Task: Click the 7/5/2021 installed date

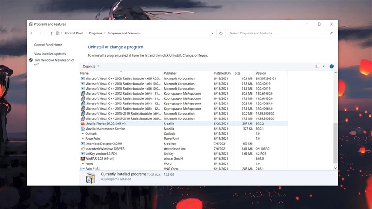Action: pos(220,144)
